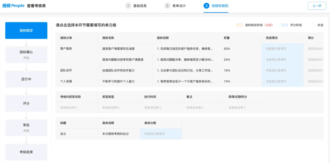Select step 3 流程和规则
The width and height of the screenshot is (330, 163).
click(x=216, y=6)
